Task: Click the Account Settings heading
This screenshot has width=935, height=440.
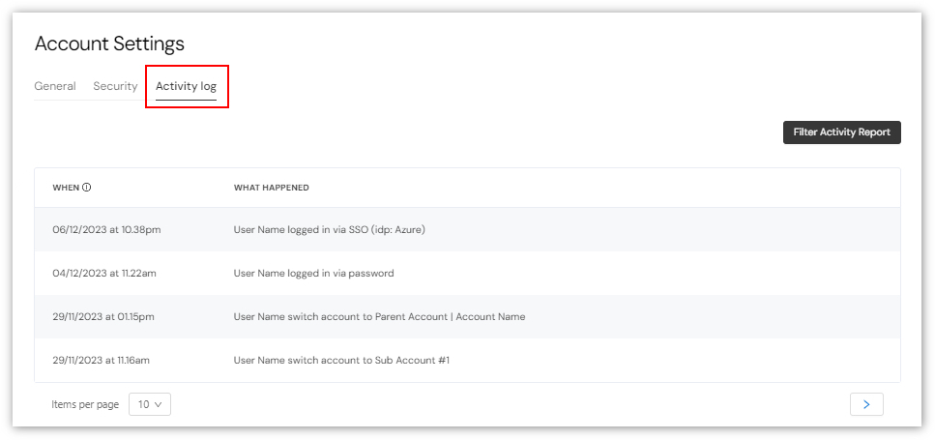Action: coord(109,44)
